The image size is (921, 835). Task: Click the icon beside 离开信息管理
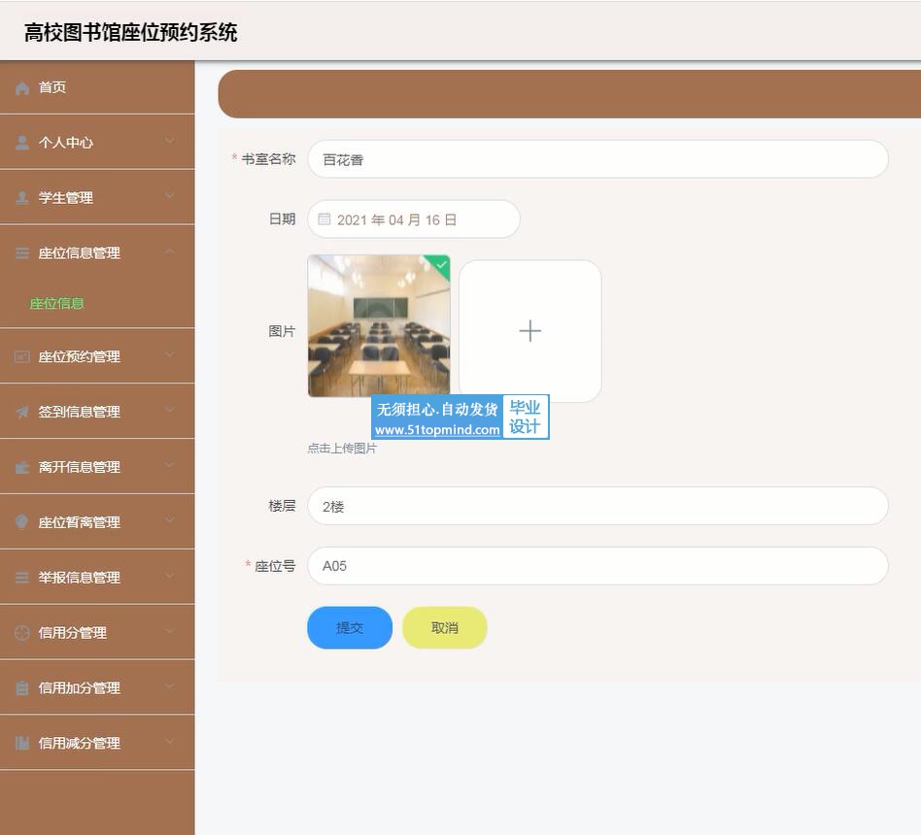pyautogui.click(x=22, y=467)
